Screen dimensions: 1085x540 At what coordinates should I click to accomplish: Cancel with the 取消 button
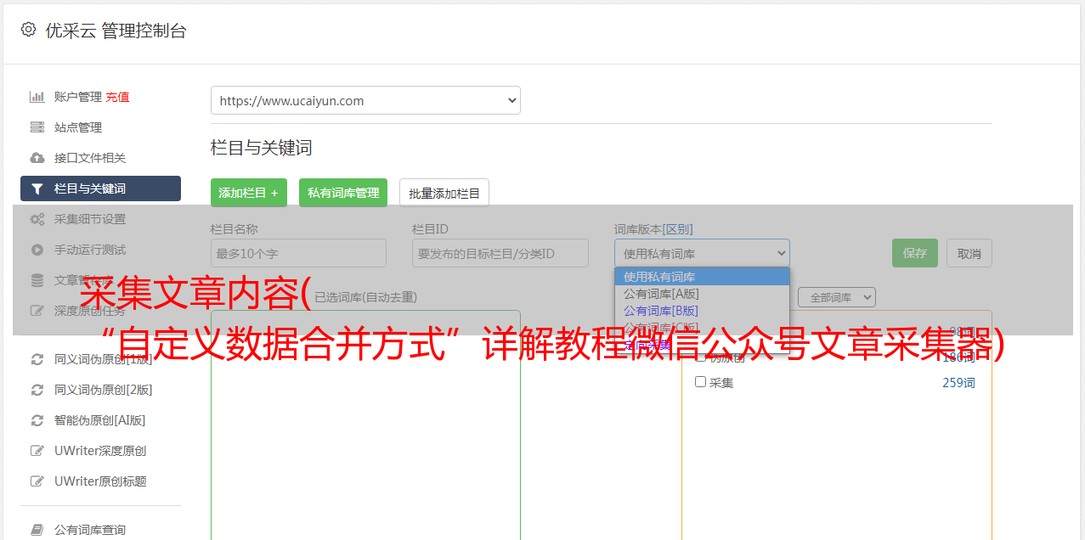[x=969, y=253]
